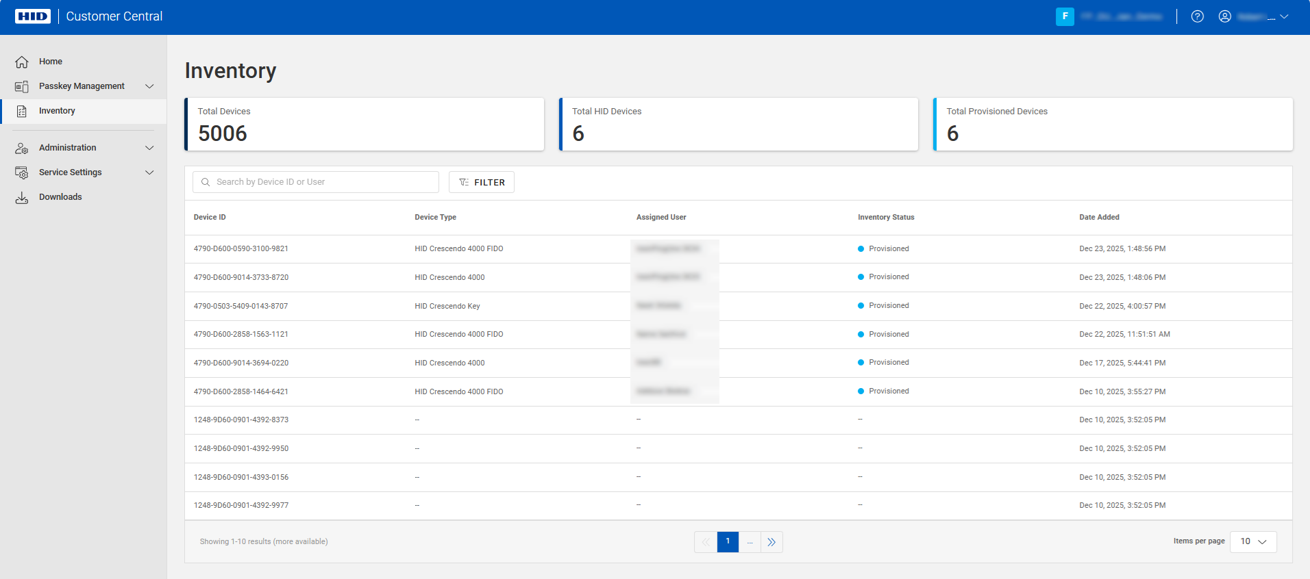Select Inventory in the sidebar menu
The image size is (1310, 579).
[x=57, y=111]
